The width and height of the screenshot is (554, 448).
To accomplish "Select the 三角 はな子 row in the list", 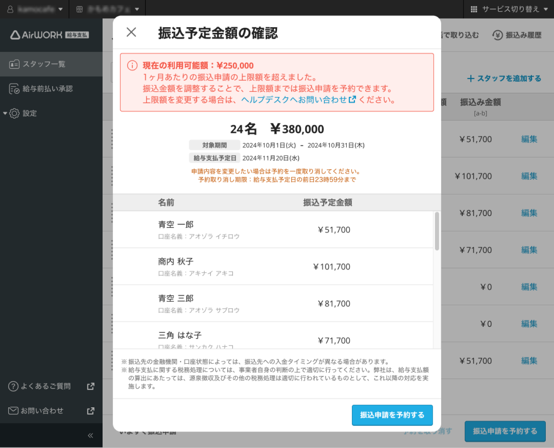I will coord(273,335).
